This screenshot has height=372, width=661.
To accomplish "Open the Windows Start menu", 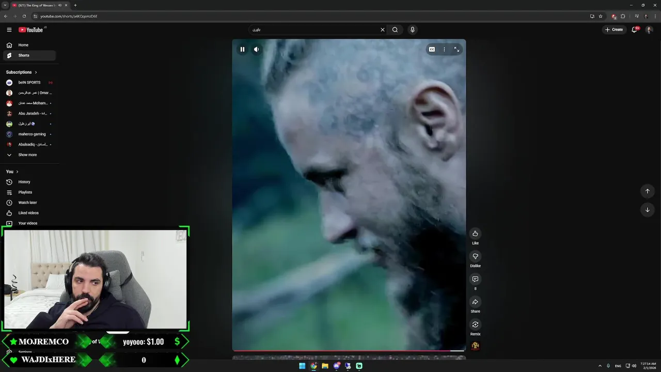I will pos(302,366).
